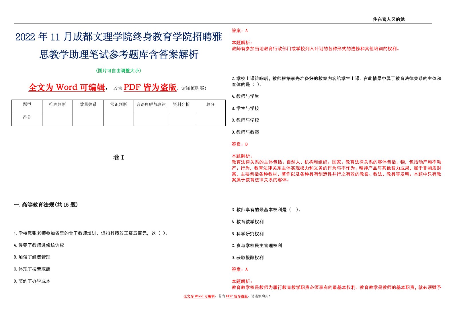
Task: Click the 本题解析 label below question 3's answer
Action: pos(242,281)
